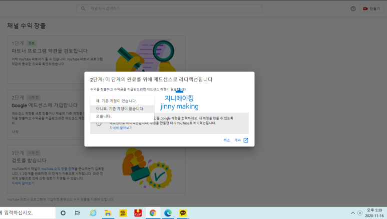Image resolution: width=387 pixels, height=219 pixels.
Task: Open '자세히 알아보기' link in step 3
Action: 23,183
